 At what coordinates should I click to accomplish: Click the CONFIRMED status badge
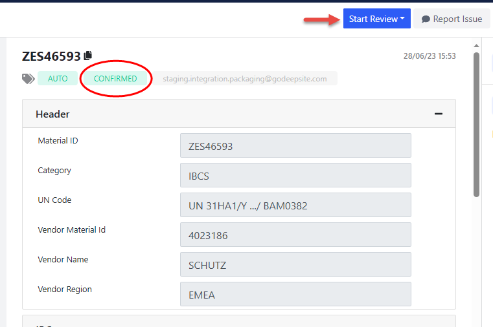[x=115, y=79]
